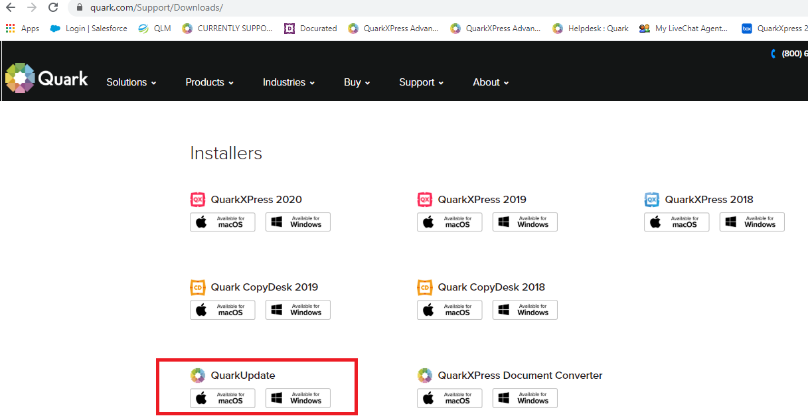Click the QuarkXPress 2020 product icon
Screen dimensions: 808x416
tap(198, 200)
